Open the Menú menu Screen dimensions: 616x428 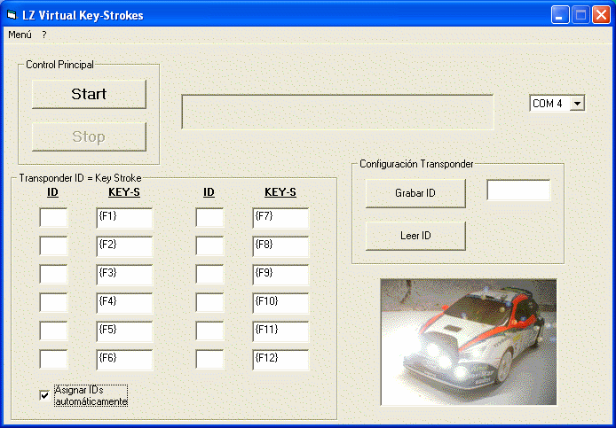[20, 35]
